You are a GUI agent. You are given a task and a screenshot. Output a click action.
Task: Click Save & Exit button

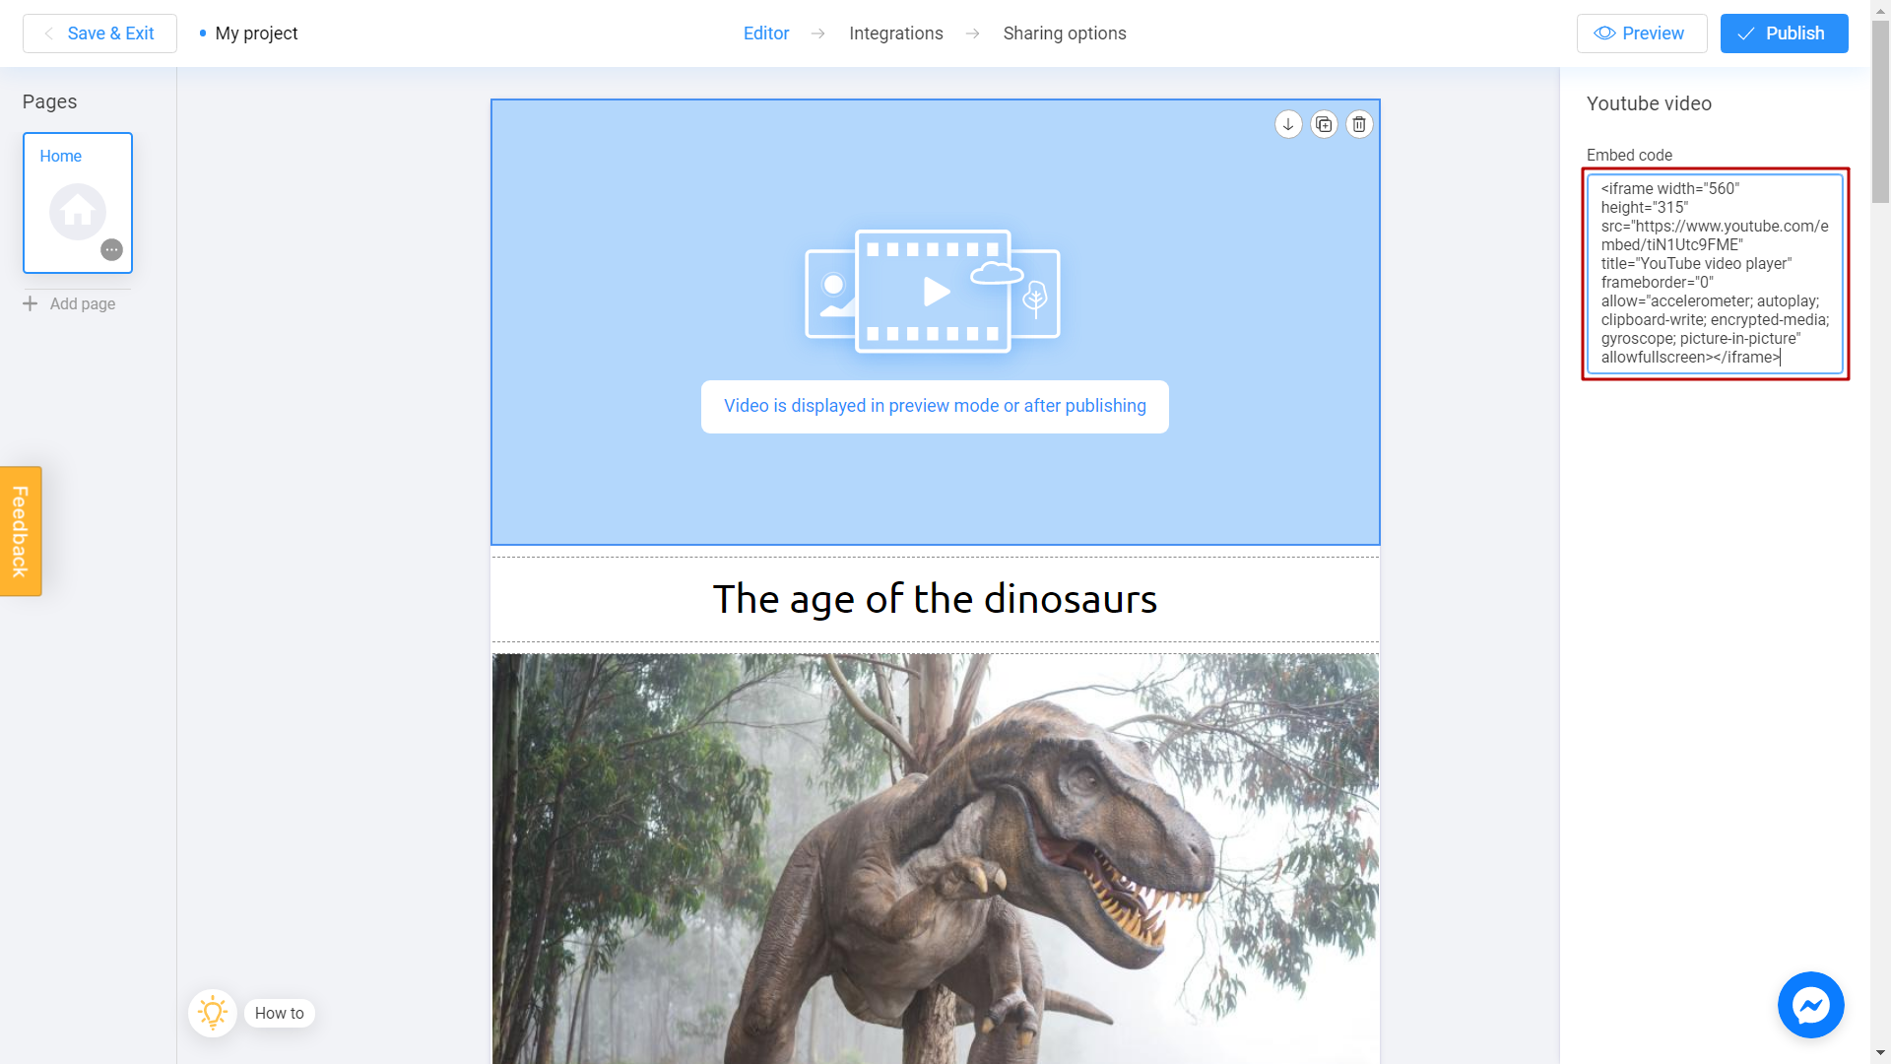[x=99, y=33]
